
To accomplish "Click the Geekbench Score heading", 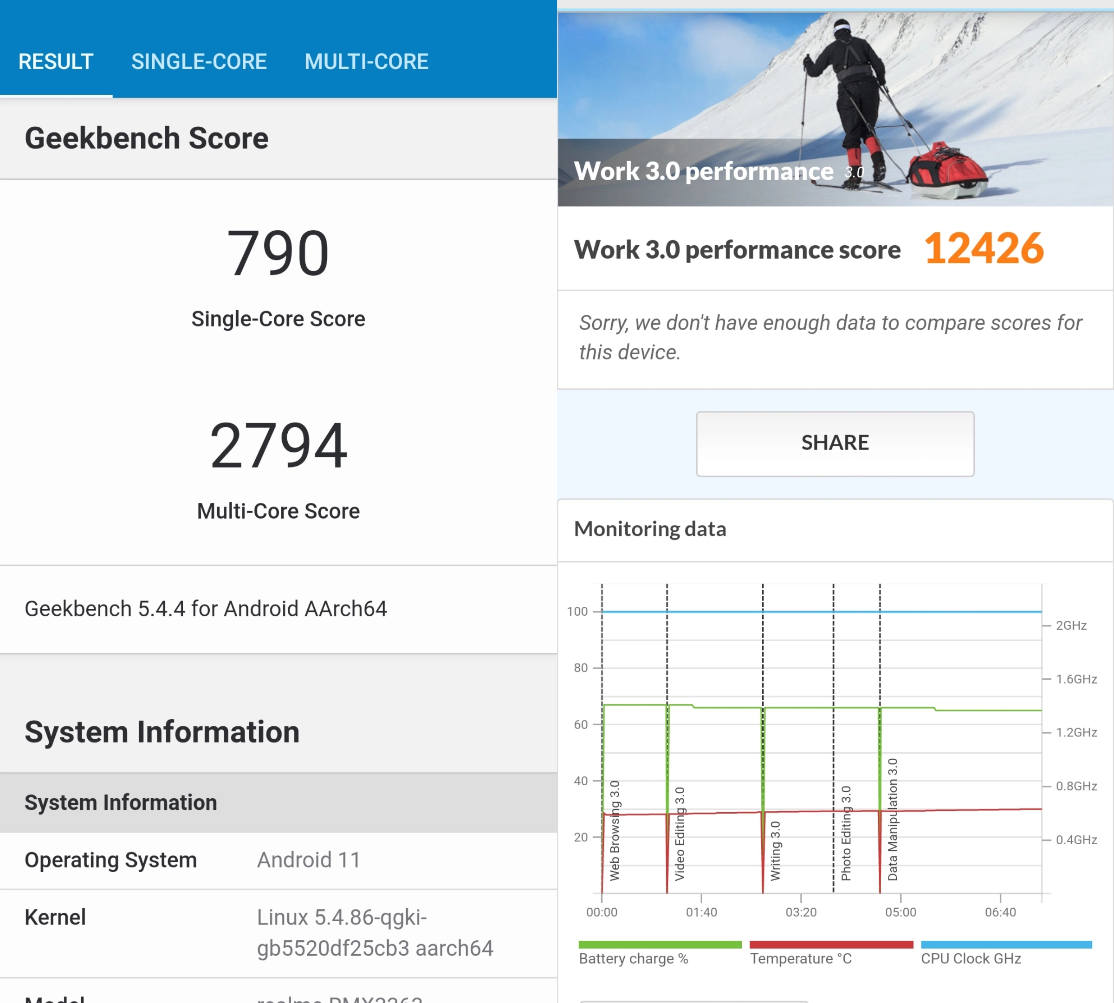I will click(x=147, y=138).
